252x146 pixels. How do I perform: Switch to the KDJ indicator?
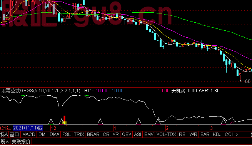click(217, 134)
